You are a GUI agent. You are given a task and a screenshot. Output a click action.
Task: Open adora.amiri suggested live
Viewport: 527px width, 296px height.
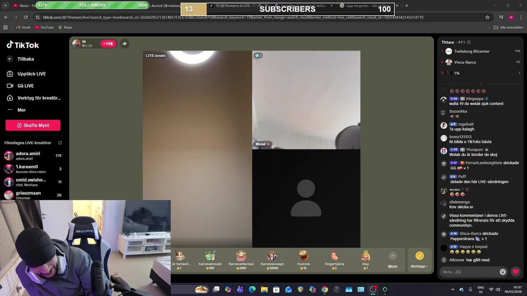point(33,156)
